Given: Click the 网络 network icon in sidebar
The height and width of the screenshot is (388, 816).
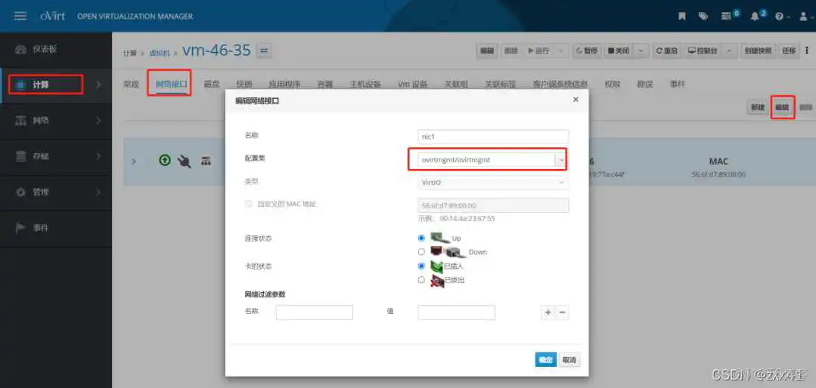Looking at the screenshot, I should tap(20, 121).
